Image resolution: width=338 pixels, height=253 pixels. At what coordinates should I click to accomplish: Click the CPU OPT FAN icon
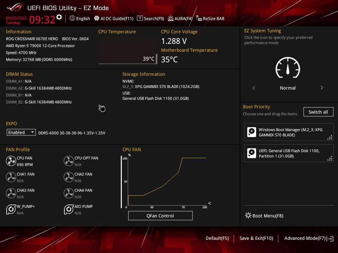[69, 161]
